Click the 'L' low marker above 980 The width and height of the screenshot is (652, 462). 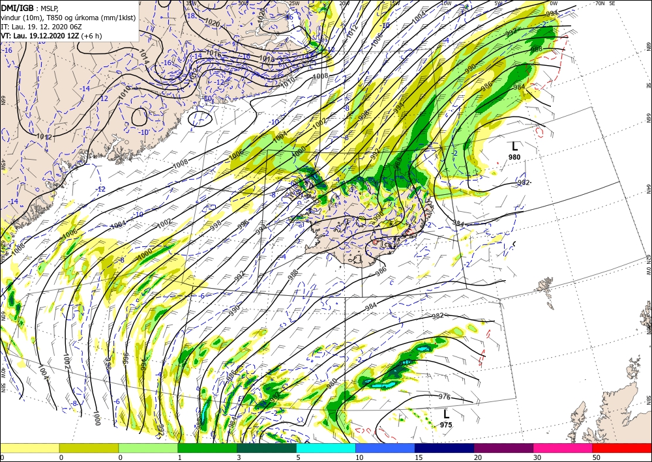[x=515, y=146]
